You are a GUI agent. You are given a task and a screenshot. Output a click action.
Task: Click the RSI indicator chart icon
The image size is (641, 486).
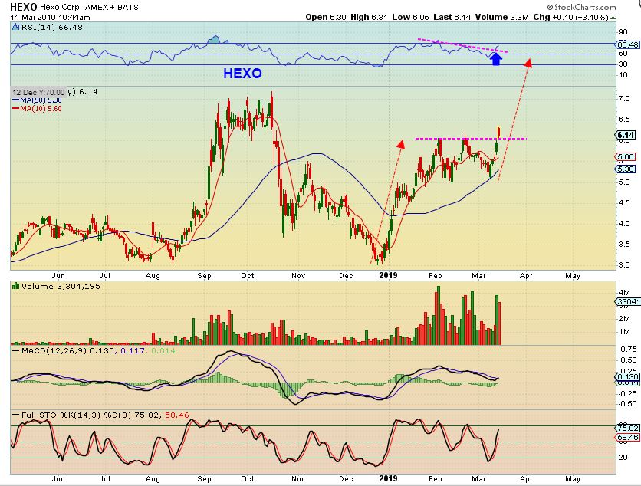coord(15,28)
